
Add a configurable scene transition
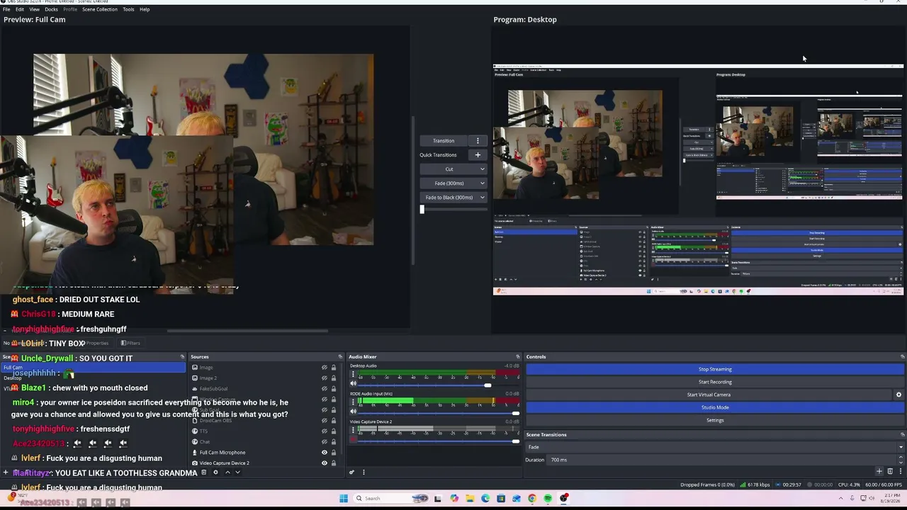[x=879, y=471]
